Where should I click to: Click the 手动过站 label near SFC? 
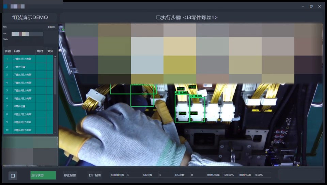point(51,27)
